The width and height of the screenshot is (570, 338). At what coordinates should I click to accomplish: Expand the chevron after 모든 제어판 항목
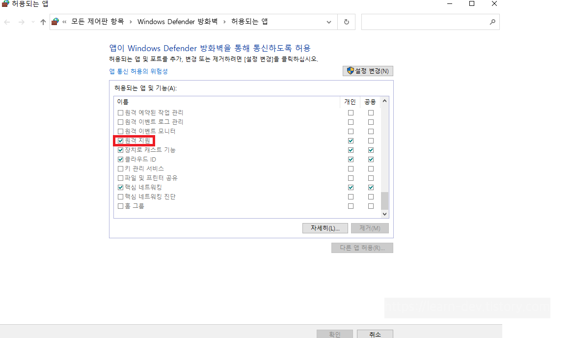(x=131, y=22)
